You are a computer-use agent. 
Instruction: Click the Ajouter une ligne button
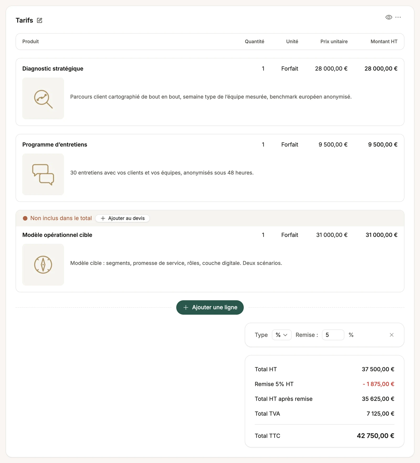210,307
